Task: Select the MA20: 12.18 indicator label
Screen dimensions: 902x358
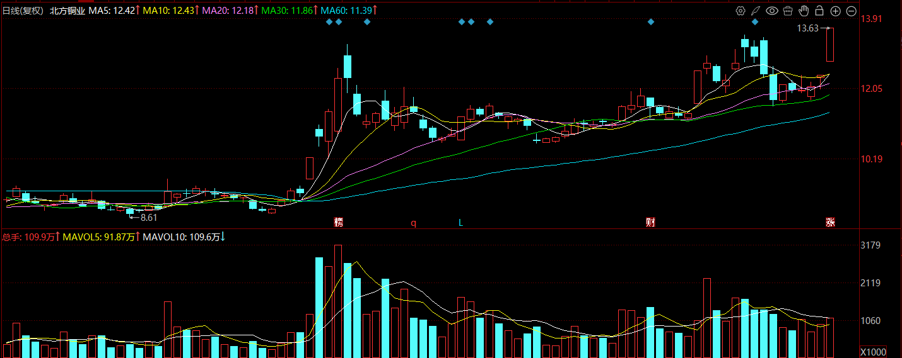Action: coord(230,11)
